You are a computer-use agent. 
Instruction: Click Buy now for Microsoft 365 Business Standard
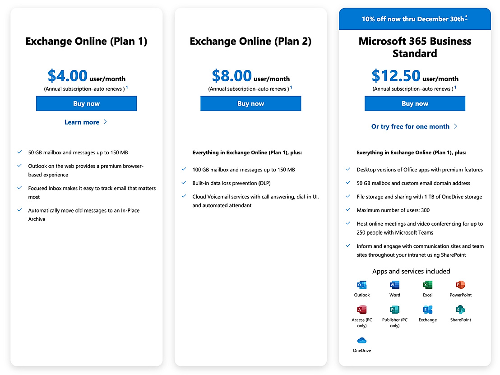tap(415, 103)
